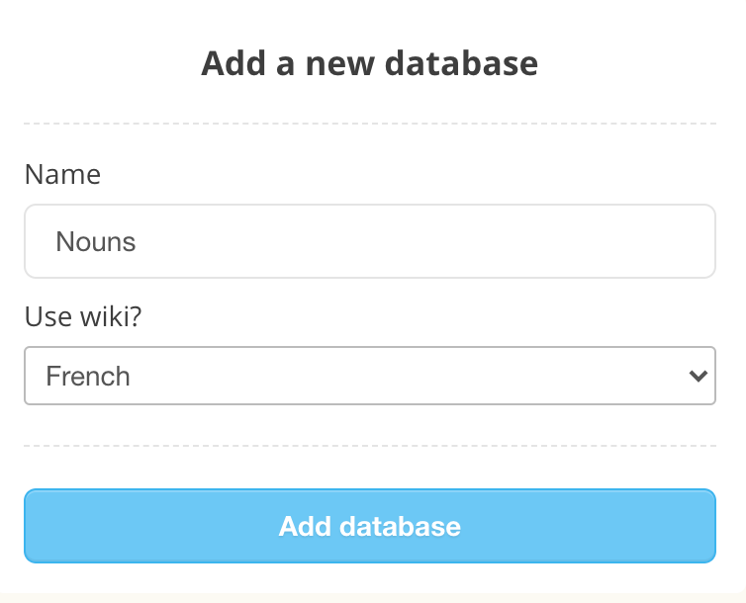Click the middle of the wiki combo box
Image resolution: width=746 pixels, height=603 pixels.
click(x=369, y=376)
